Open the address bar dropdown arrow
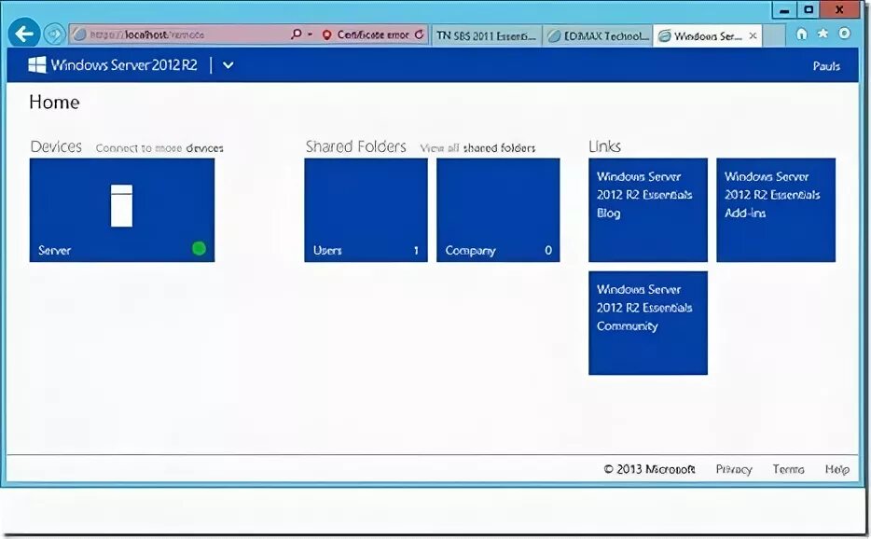Image resolution: width=871 pixels, height=539 pixels. coord(310,35)
